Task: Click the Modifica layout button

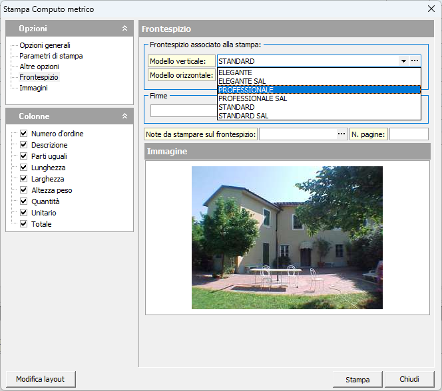Action: tap(41, 379)
